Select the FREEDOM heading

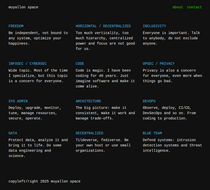pos(16,26)
